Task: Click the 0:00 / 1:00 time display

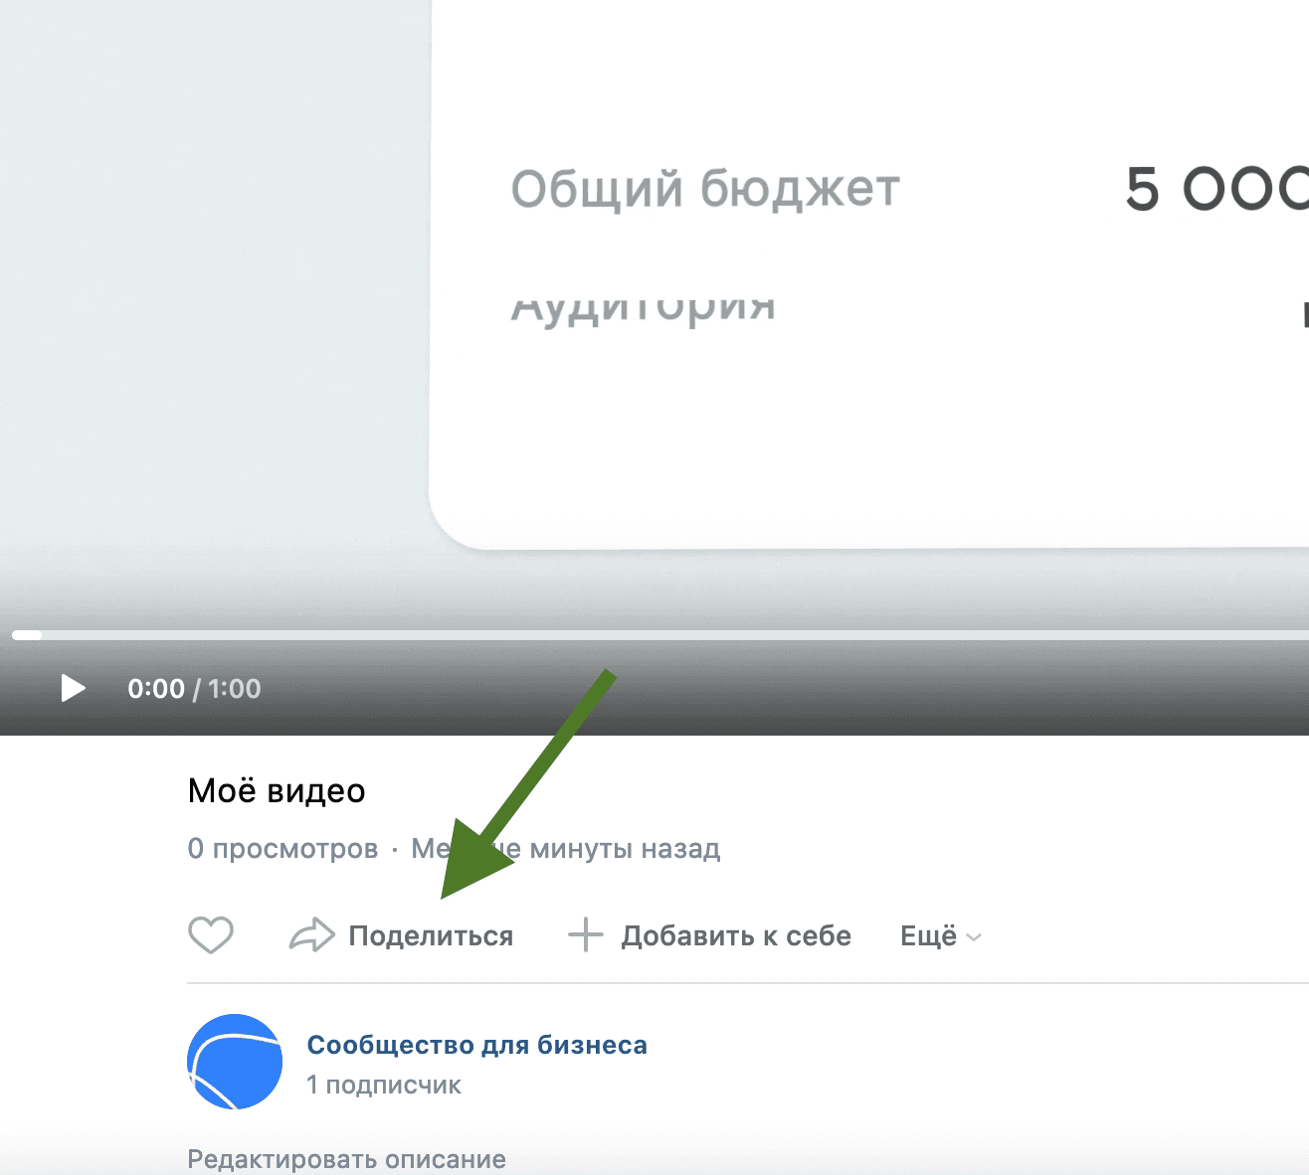Action: point(194,689)
